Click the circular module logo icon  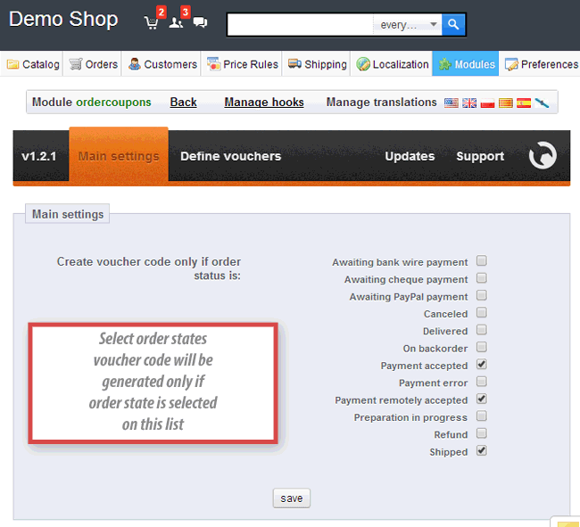[543, 155]
